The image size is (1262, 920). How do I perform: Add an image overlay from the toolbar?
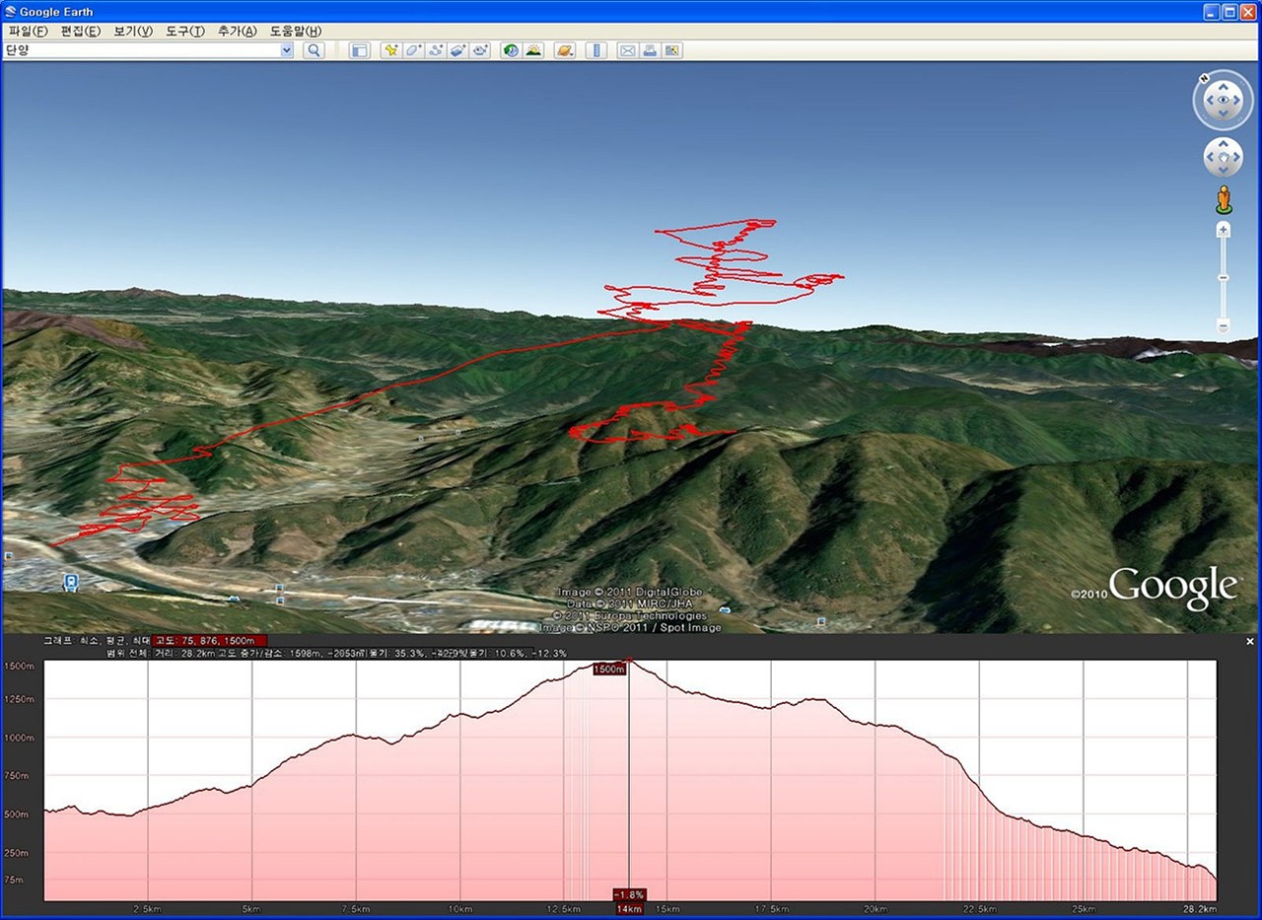(x=458, y=50)
